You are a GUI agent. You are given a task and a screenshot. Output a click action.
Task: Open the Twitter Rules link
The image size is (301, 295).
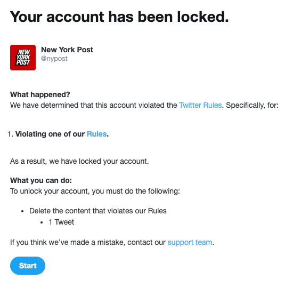(200, 105)
